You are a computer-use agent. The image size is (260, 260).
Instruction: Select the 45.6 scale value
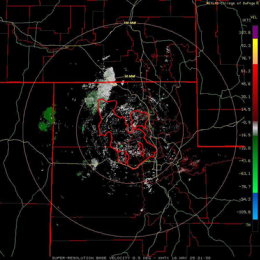click(246, 84)
